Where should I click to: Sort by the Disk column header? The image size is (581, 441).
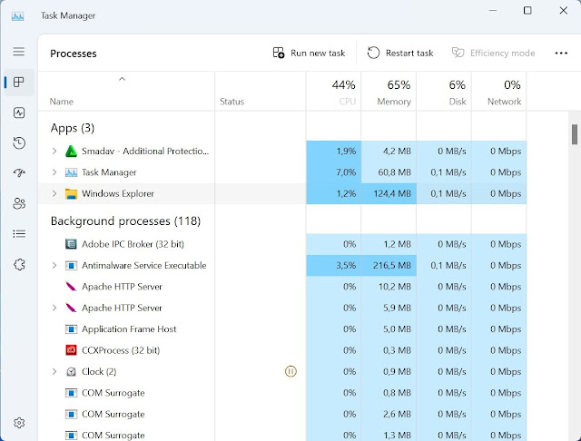click(444, 91)
